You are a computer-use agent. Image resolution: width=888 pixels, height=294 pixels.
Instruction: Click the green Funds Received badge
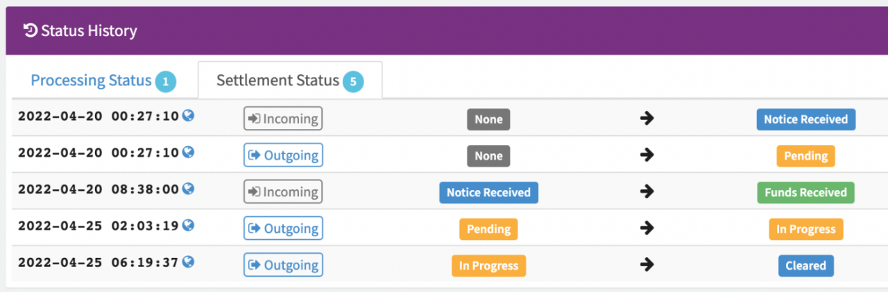(x=805, y=192)
